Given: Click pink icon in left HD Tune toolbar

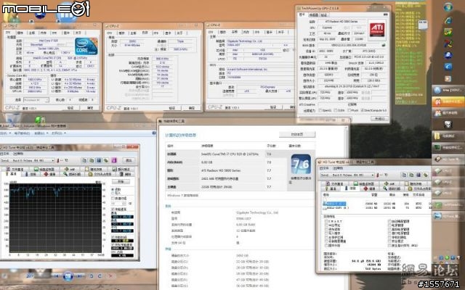Looking at the screenshot, I should point(114,160).
